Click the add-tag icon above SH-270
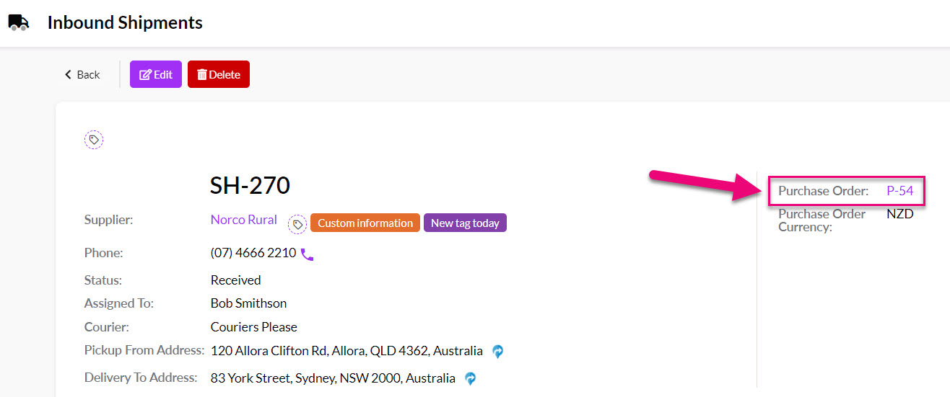The width and height of the screenshot is (950, 397). (94, 140)
